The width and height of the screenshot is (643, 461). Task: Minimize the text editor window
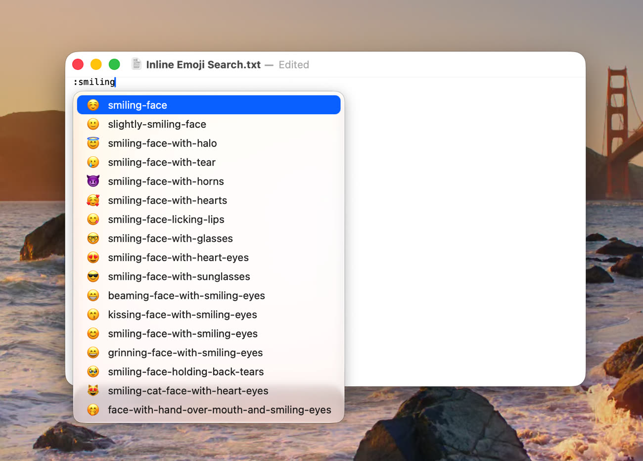[x=96, y=64]
